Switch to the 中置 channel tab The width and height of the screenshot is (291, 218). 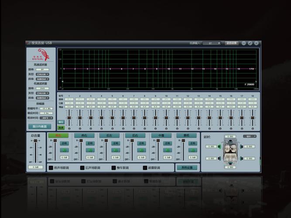click(161, 136)
